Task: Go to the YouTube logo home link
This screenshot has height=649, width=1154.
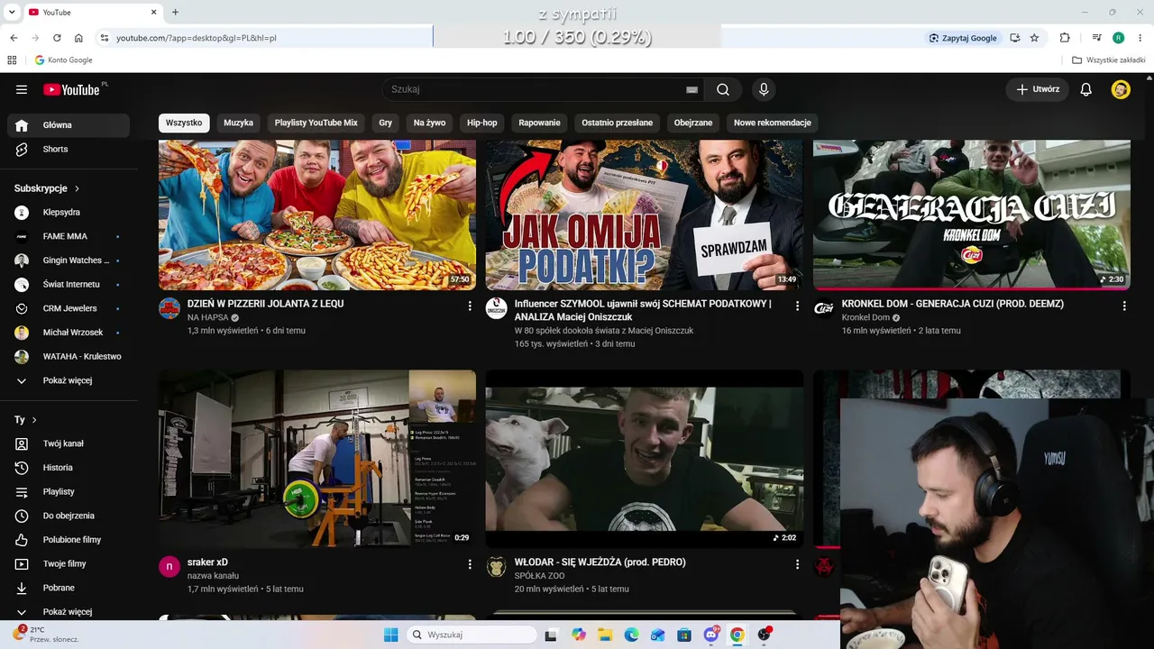Action: 72,89
